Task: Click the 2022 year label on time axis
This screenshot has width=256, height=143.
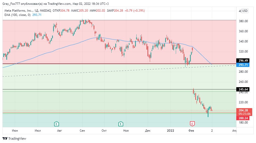Action: pos(170,131)
